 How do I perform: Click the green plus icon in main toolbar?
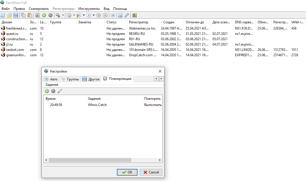pos(44,15)
